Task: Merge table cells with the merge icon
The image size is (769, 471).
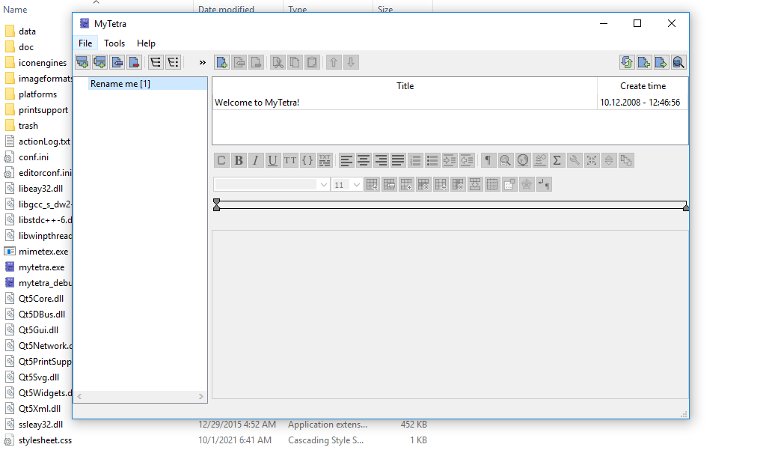Action: pyautogui.click(x=475, y=185)
